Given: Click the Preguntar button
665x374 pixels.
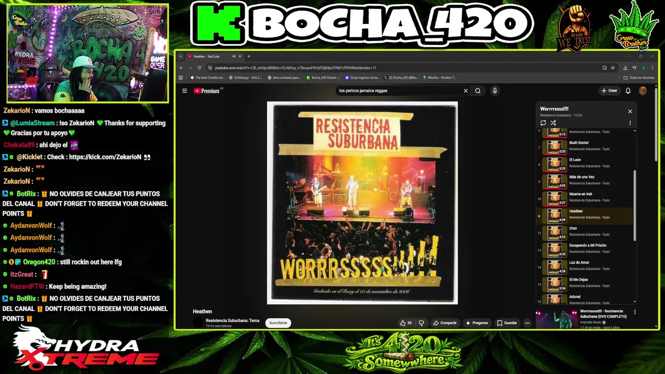Looking at the screenshot, I should pyautogui.click(x=477, y=323).
